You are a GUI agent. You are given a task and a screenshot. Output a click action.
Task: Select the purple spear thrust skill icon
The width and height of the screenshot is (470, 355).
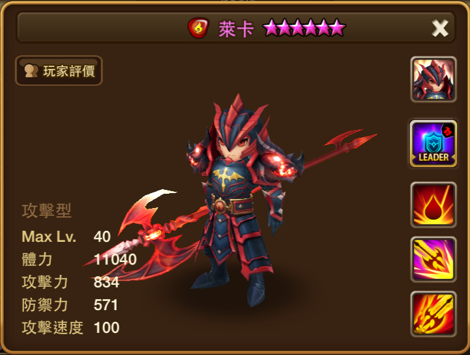[433, 259]
